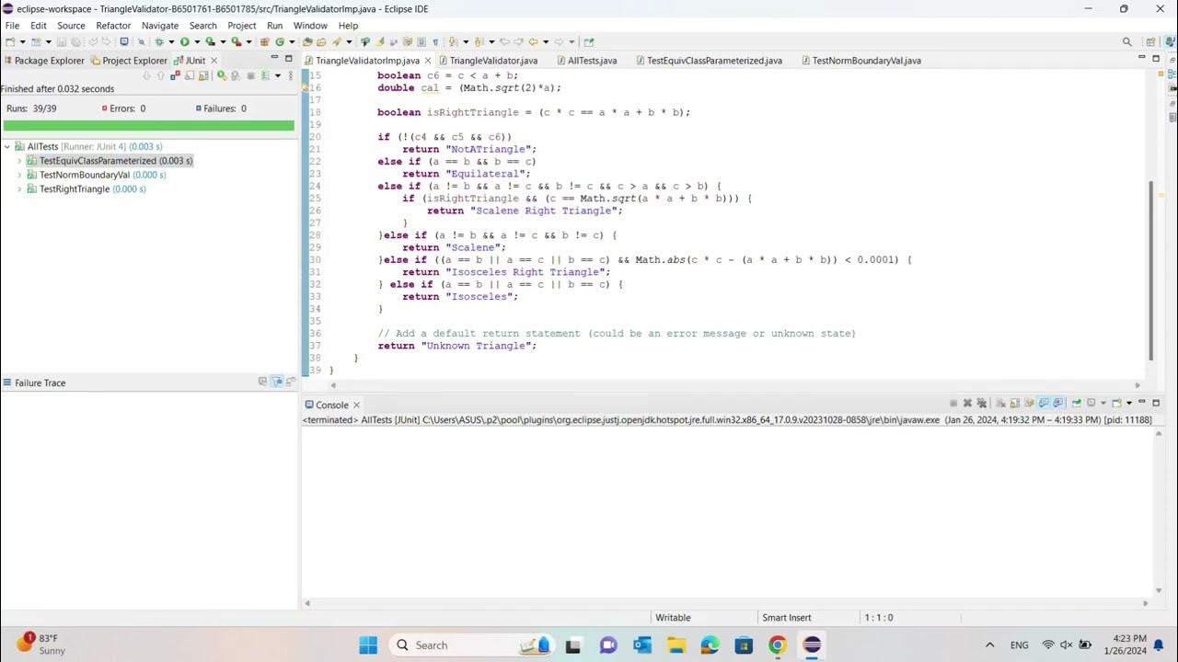Click the Save disk icon in toolbar
Viewport: 1178px width, 662px height.
tap(62, 41)
